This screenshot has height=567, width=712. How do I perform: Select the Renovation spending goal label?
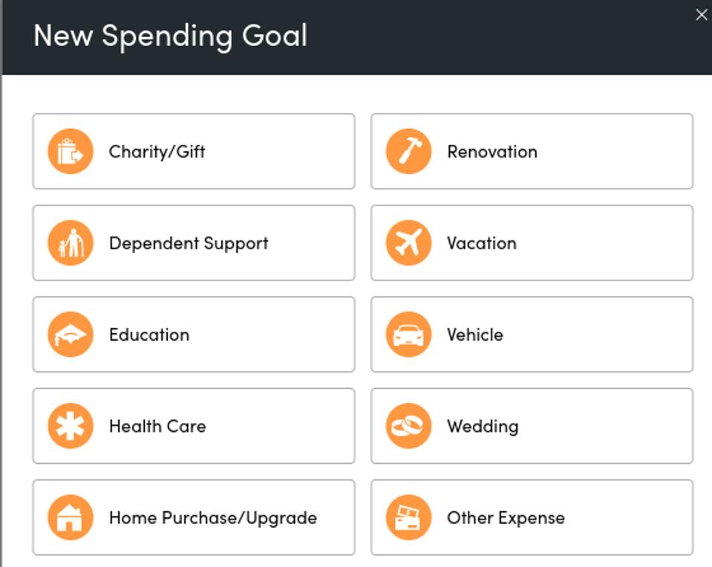[x=491, y=151]
